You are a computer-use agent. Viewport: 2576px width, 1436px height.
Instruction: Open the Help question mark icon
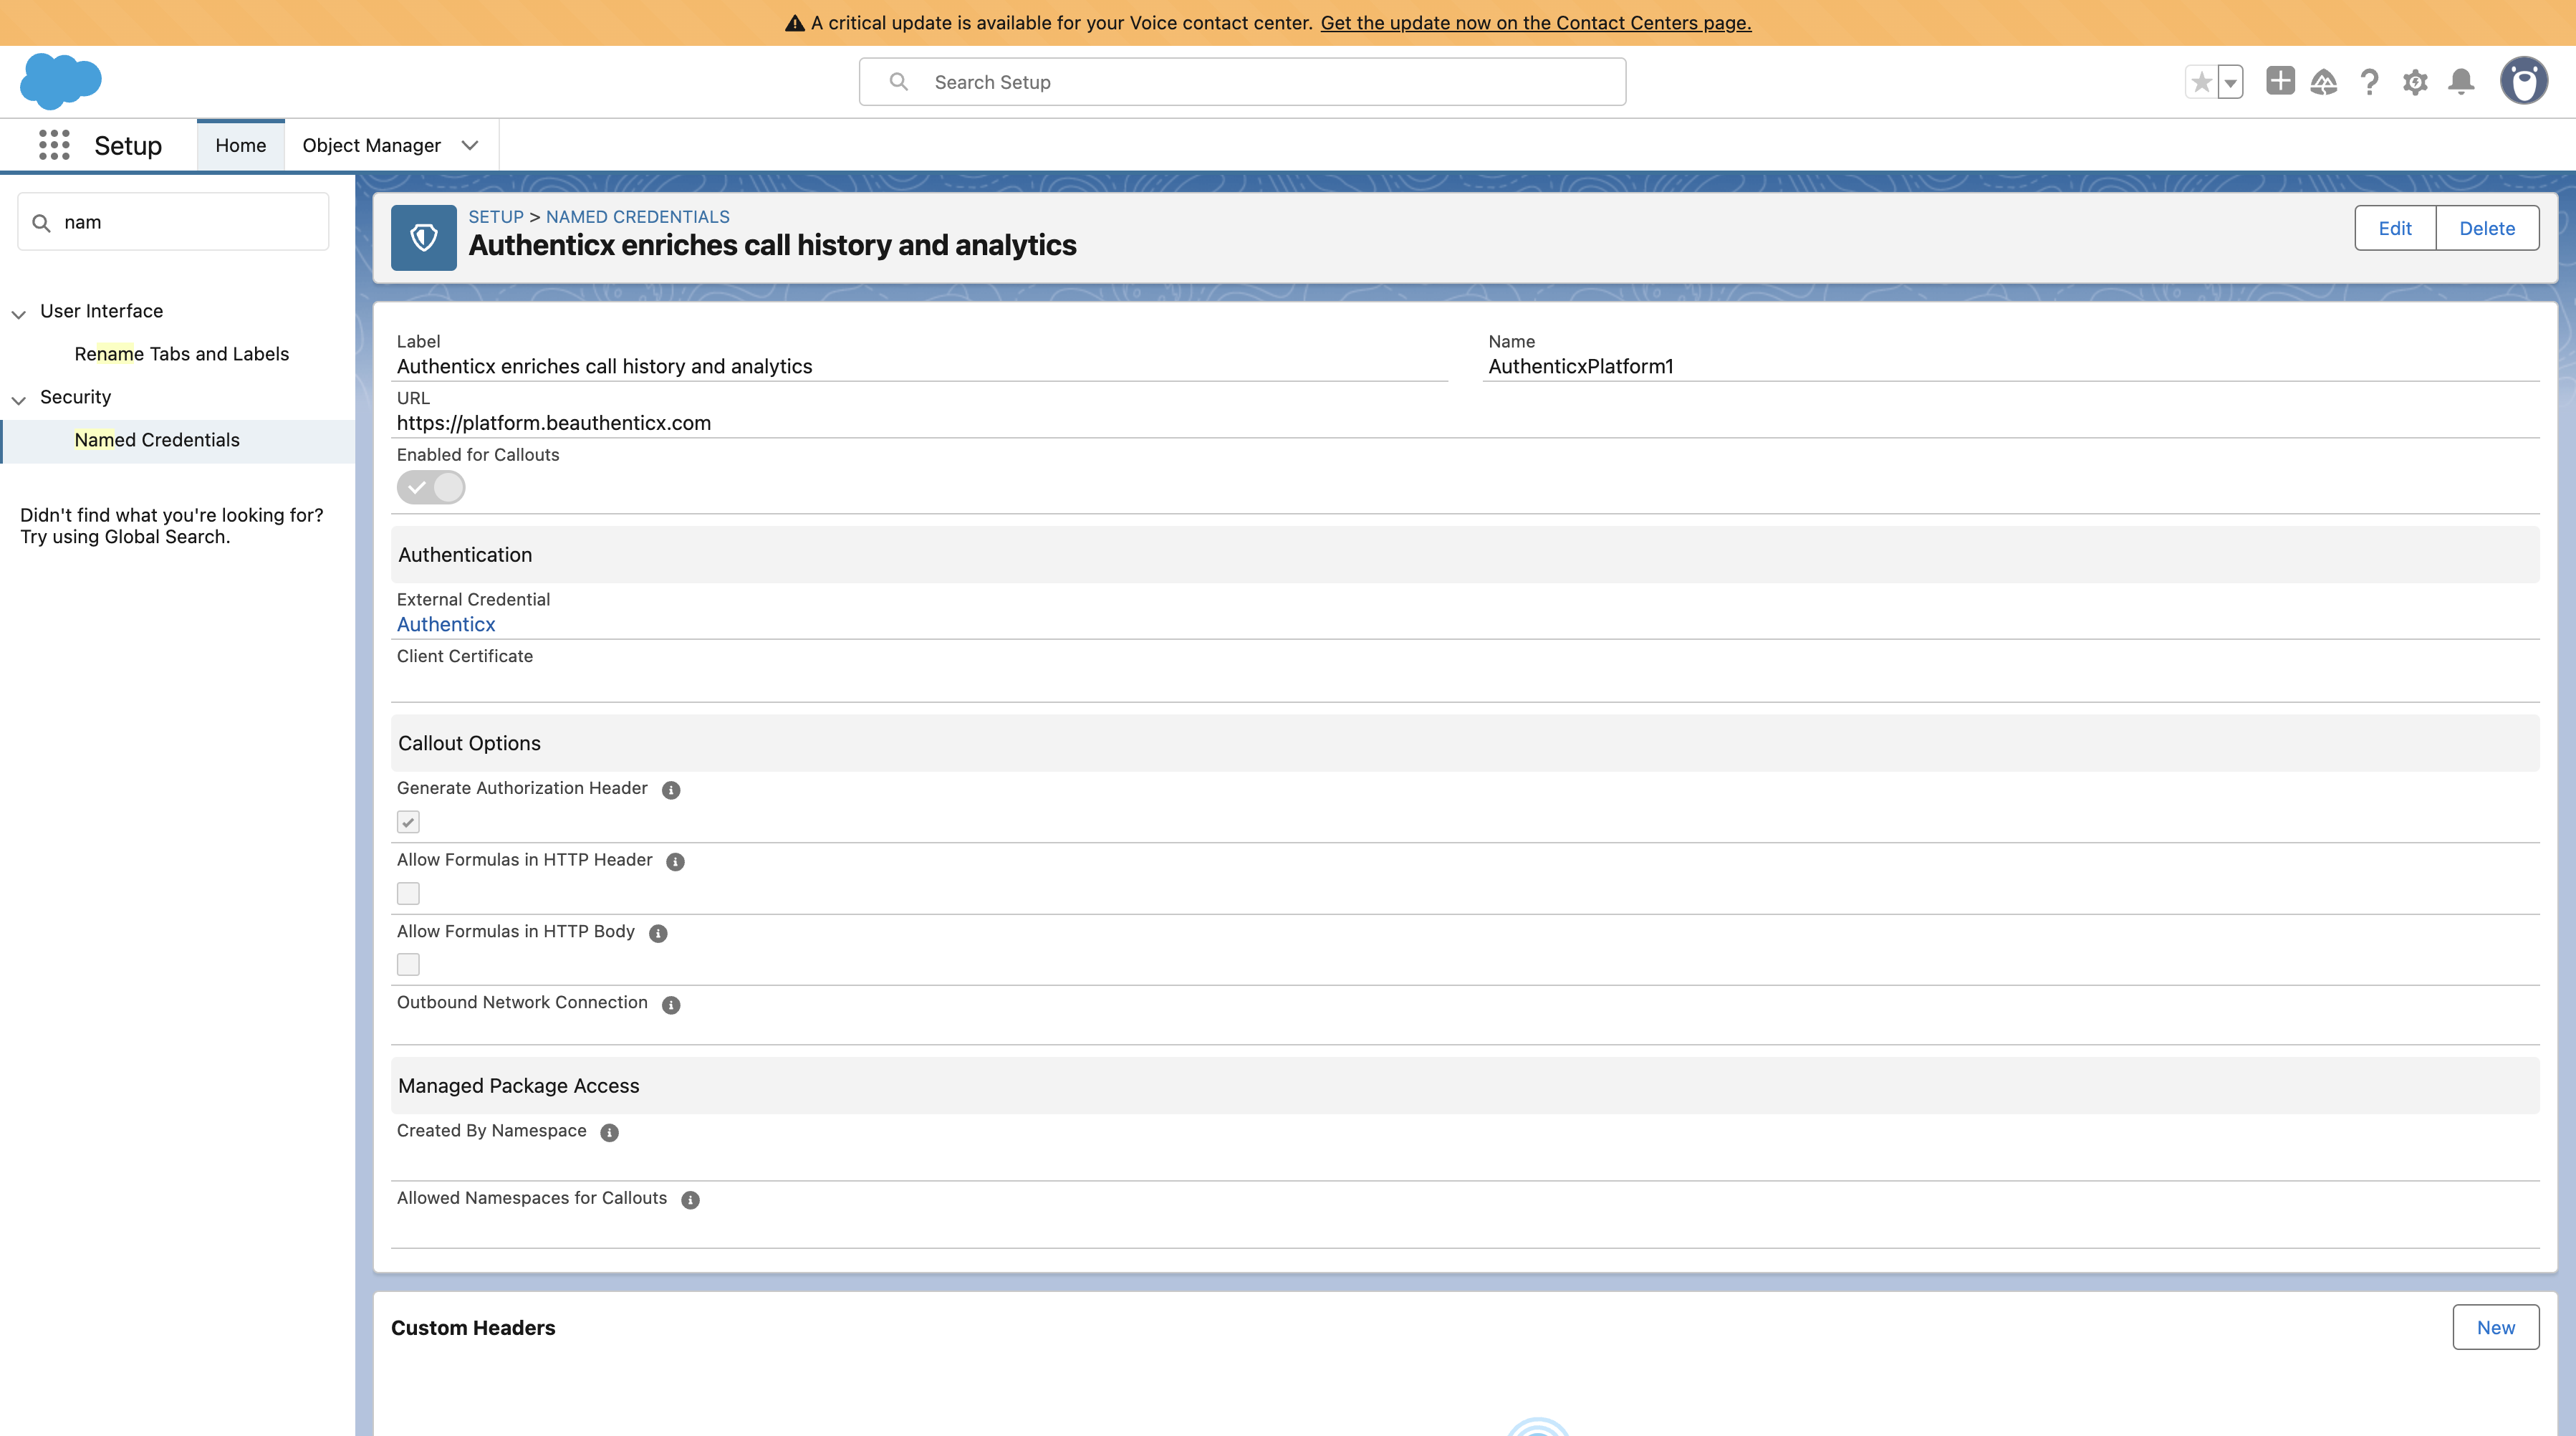pyautogui.click(x=2369, y=82)
